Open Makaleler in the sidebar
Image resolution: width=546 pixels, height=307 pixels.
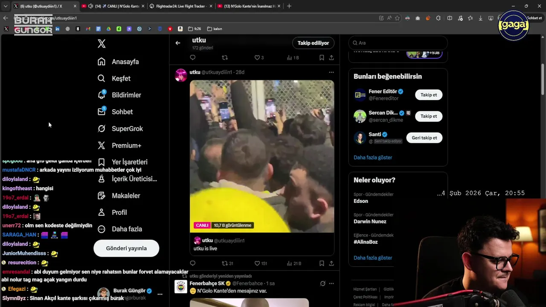[x=119, y=195]
